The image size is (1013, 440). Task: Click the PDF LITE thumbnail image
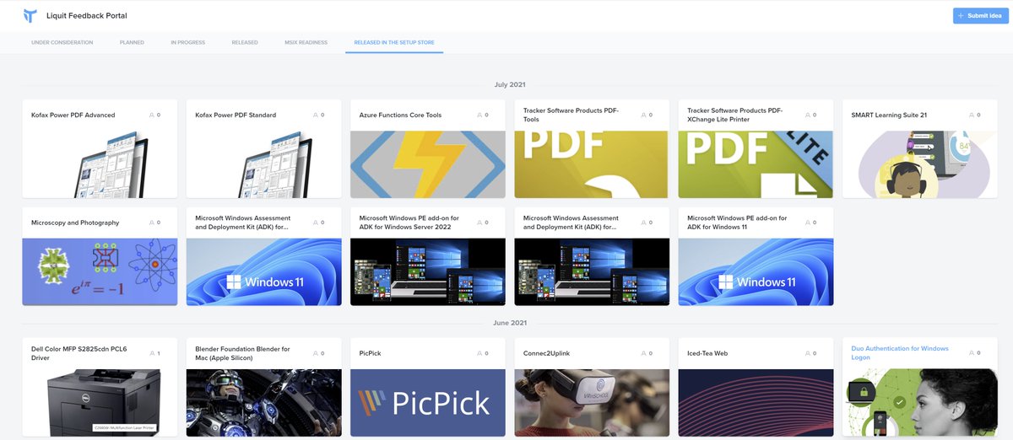tap(756, 164)
